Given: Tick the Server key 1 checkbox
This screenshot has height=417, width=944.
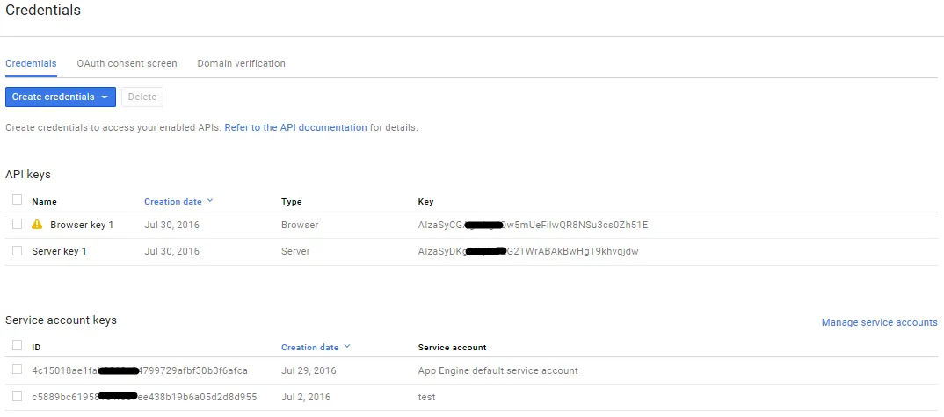Looking at the screenshot, I should (18, 251).
